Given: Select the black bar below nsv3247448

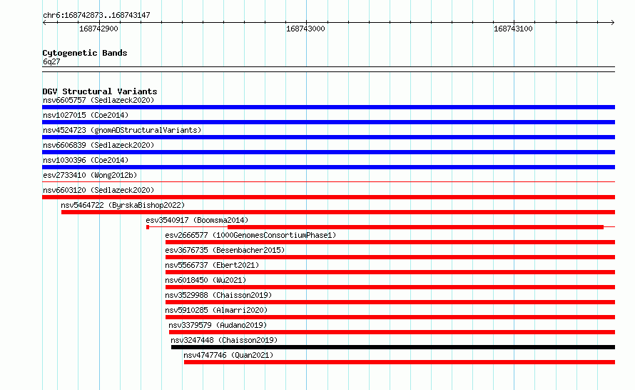Looking at the screenshot, I should pyautogui.click(x=393, y=347).
